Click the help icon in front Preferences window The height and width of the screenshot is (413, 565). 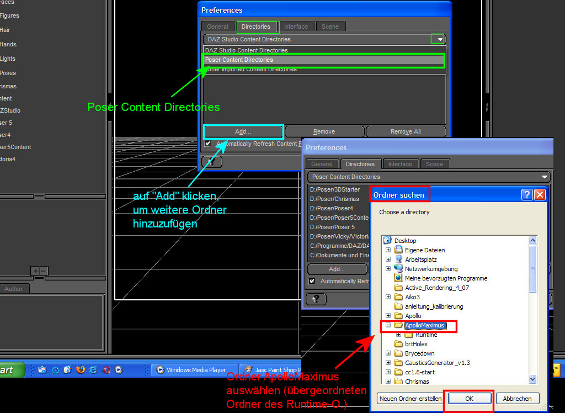[316, 299]
